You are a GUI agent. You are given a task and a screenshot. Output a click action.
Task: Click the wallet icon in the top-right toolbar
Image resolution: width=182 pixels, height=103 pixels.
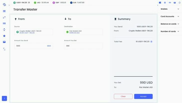[x=160, y=3]
